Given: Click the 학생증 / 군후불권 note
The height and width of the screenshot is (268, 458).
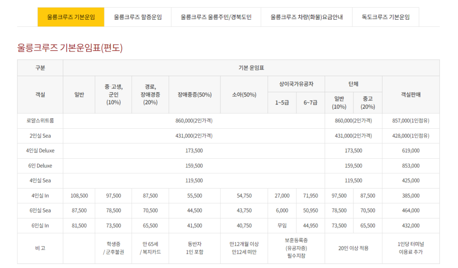Looking at the screenshot, I should [x=113, y=248].
